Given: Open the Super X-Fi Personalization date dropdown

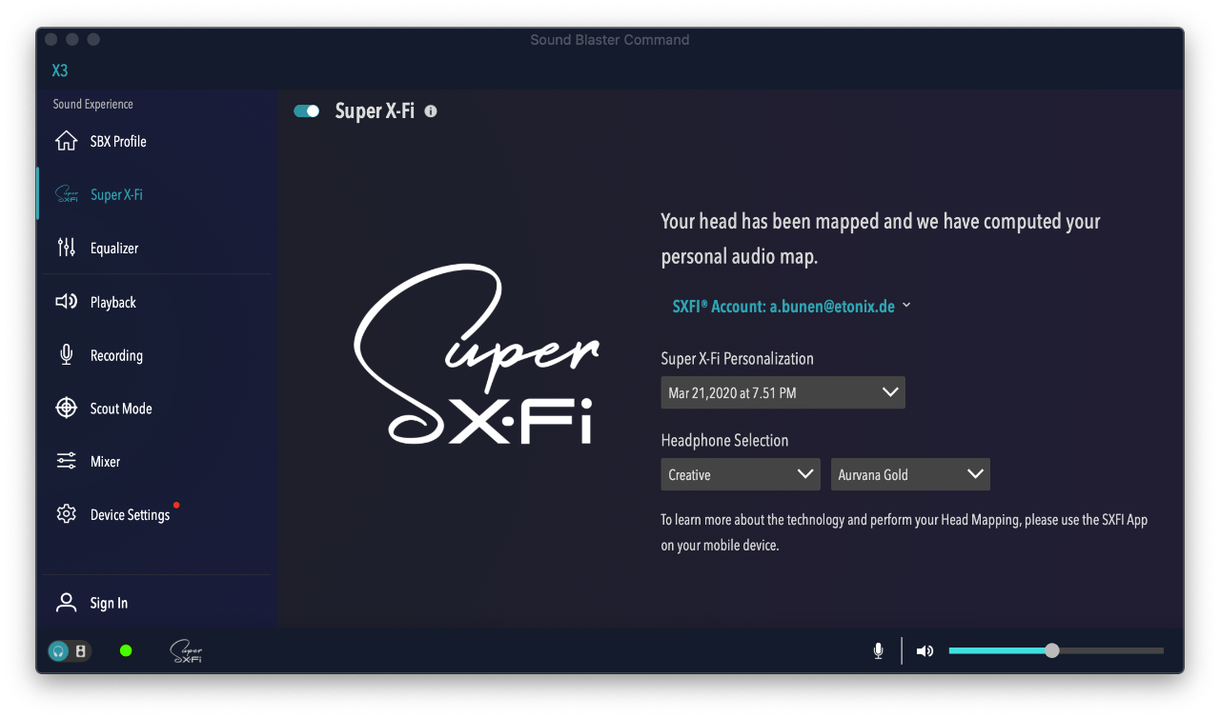Looking at the screenshot, I should coord(783,392).
